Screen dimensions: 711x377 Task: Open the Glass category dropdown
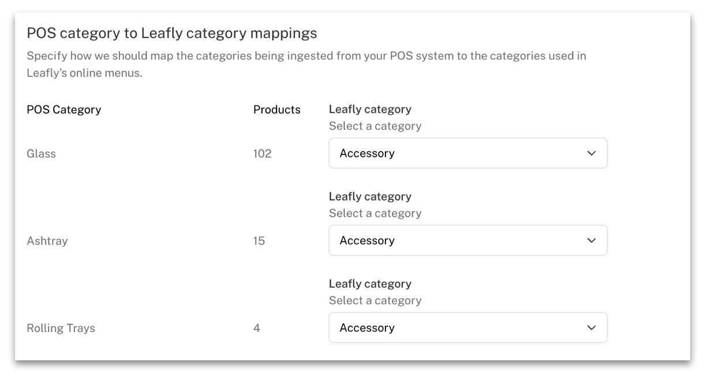coord(467,153)
